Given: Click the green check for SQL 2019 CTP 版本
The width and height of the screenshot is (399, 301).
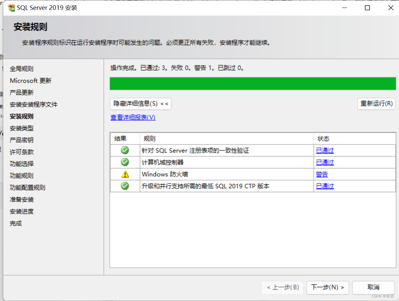Looking at the screenshot, I should (125, 186).
